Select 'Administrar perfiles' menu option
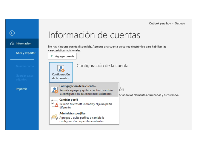Image resolution: width=197 pixels, height=149 pixels. [73, 114]
